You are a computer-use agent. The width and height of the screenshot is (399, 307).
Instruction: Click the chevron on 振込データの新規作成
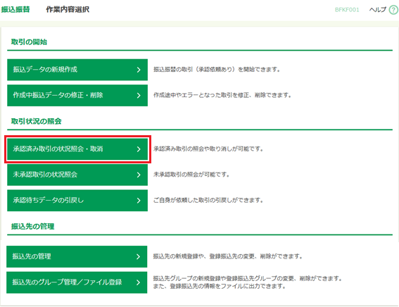[x=139, y=70]
